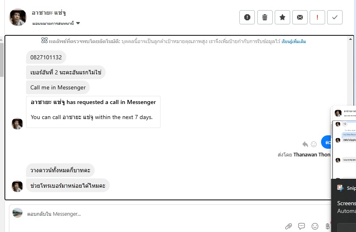Delete conversation with the trash icon
Screen dimensions: 356x232
point(265,17)
